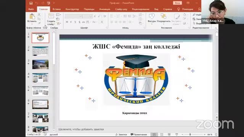Open the font name combo box
Image resolution: width=244 pixels, height=137 pixels.
click(x=74, y=16)
